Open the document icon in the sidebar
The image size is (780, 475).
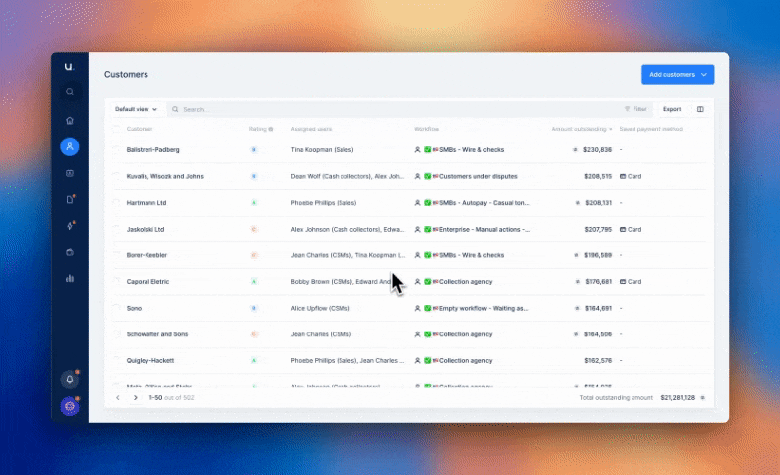point(70,200)
